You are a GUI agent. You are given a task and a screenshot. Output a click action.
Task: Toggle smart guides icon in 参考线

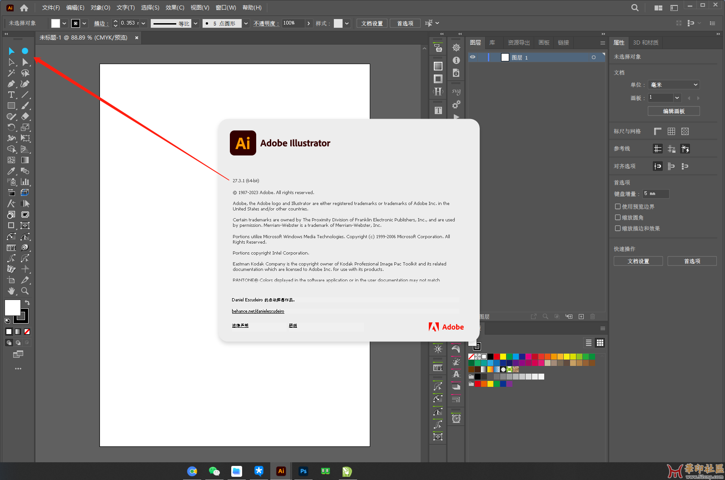(685, 149)
